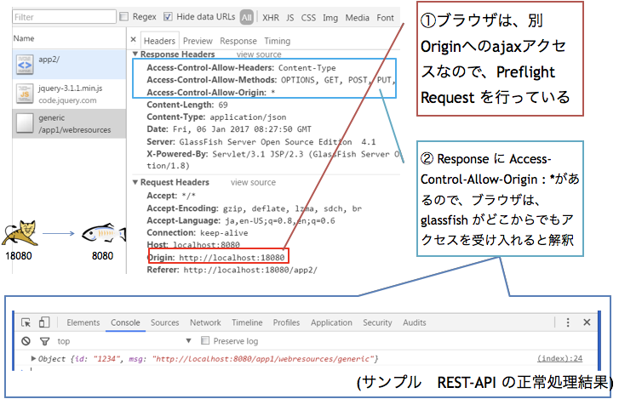Image resolution: width=619 pixels, height=399 pixels.
Task: Click the console filter funnel icon
Action: click(x=46, y=341)
